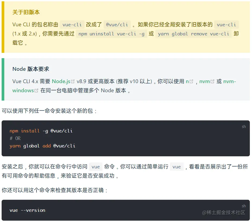Click the sentence 你还可以用这个命令来检查其版本是否正确

pyautogui.click(x=54, y=190)
